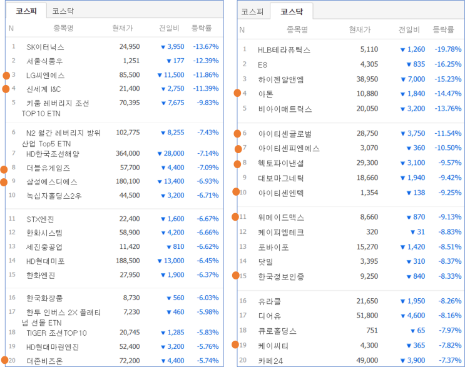The height and width of the screenshot is (367, 465).
Task: Open stock 아이티센피엔에스
Action: 289,148
